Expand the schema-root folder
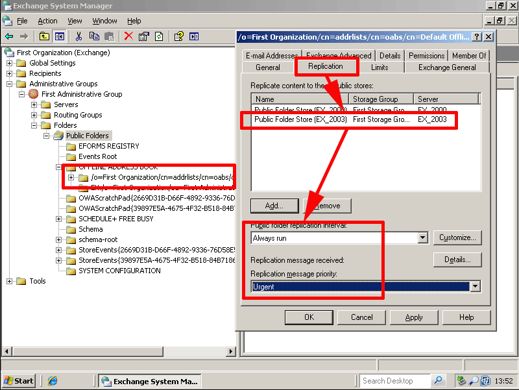 58,239
